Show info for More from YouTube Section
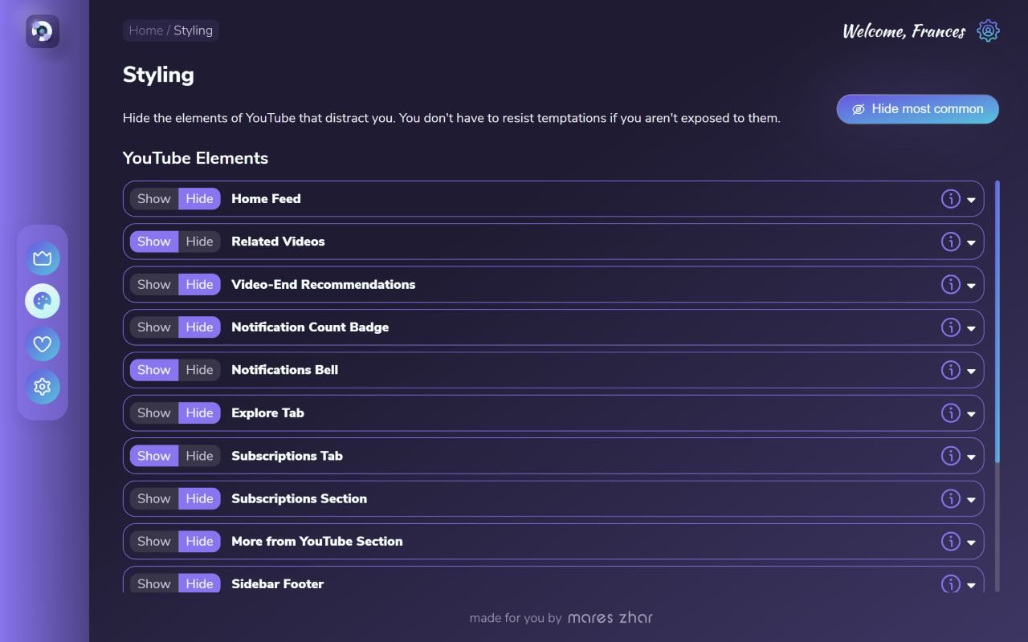This screenshot has width=1028, height=642. [951, 542]
